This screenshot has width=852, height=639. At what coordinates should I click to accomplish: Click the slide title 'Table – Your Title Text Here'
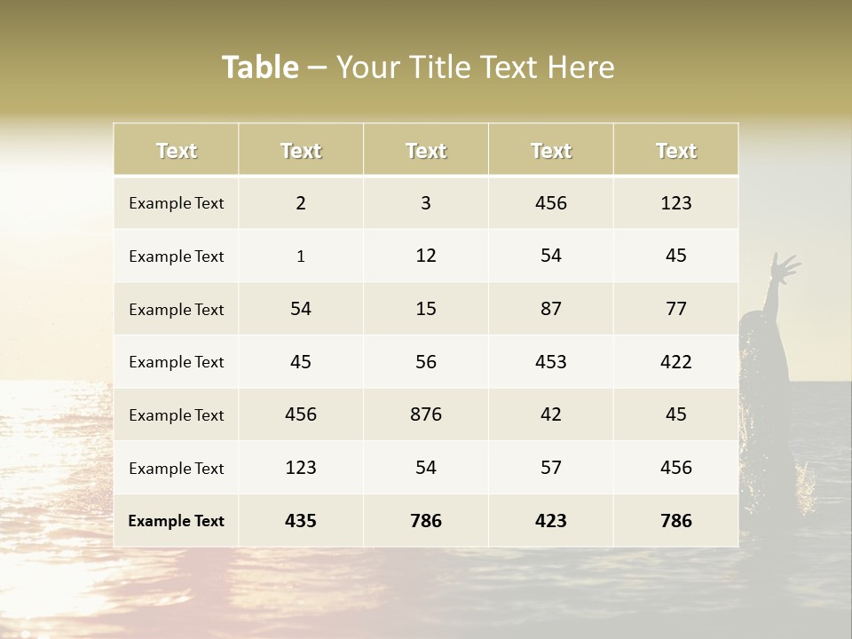(x=418, y=67)
